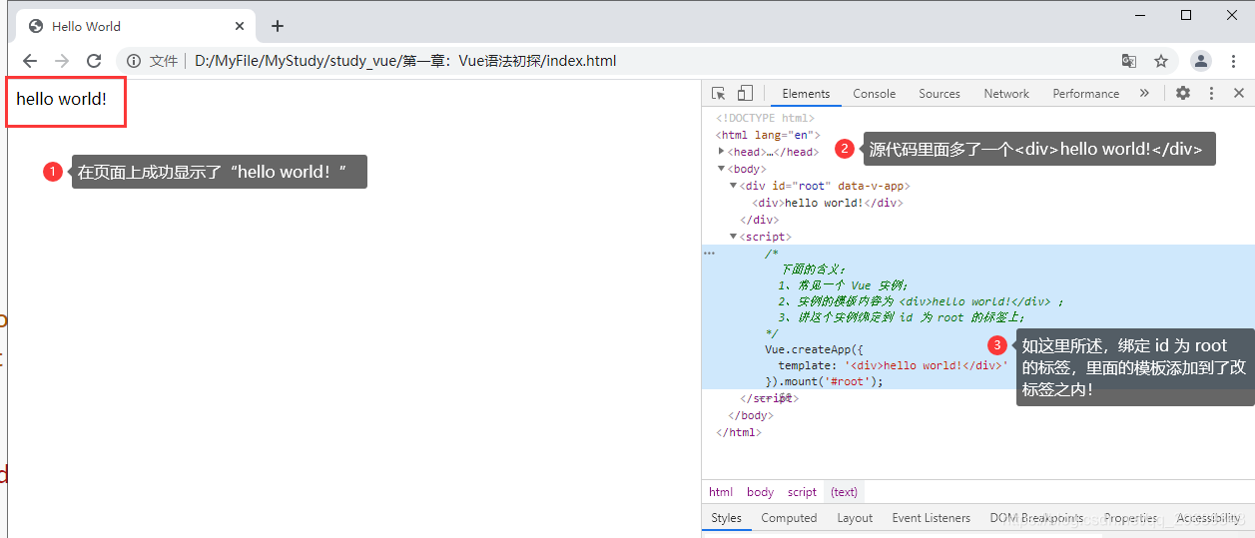
Task: Open node actions ellipsis beside selected script text
Action: click(710, 254)
